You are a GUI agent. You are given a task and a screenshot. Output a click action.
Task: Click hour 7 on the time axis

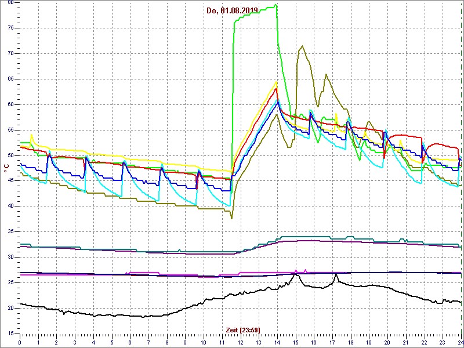tap(148, 342)
